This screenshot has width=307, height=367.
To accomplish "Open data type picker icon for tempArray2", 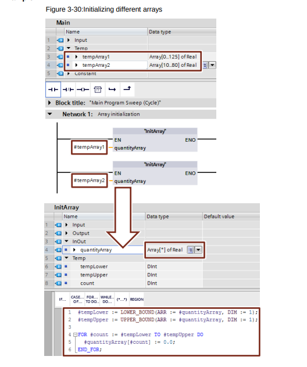I will click(x=205, y=65).
